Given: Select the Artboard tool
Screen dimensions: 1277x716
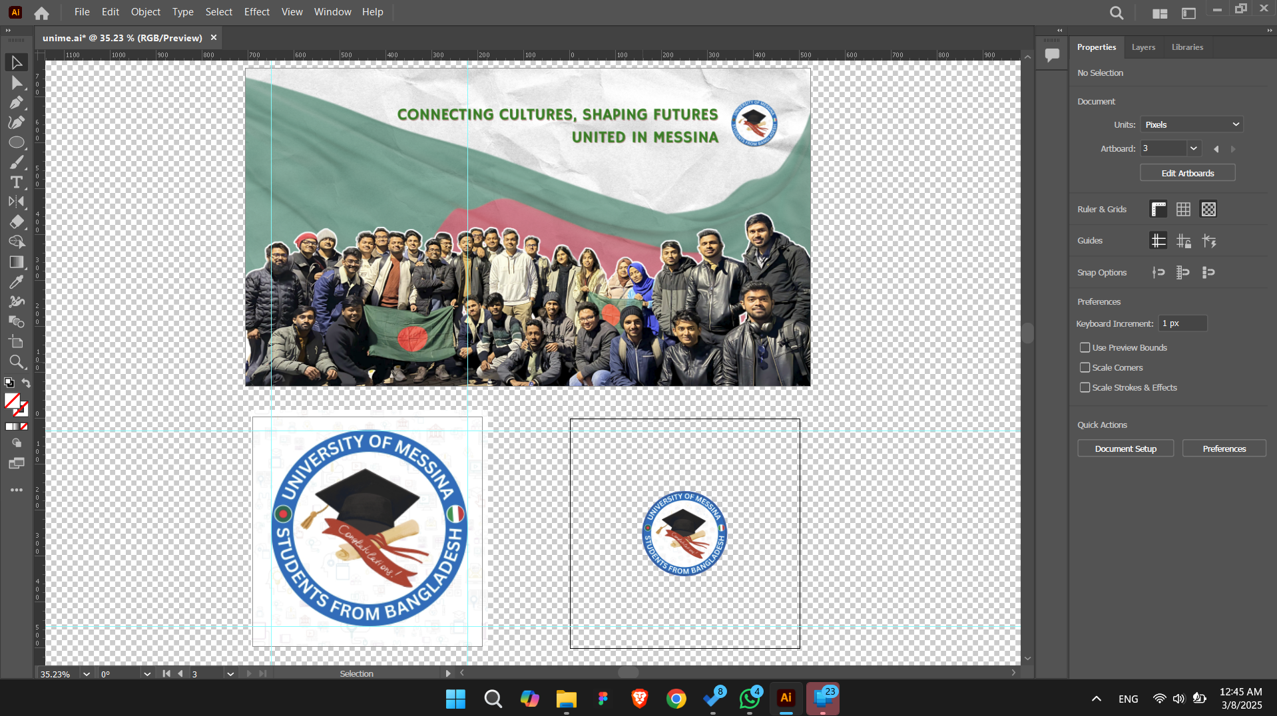Looking at the screenshot, I should 17,342.
